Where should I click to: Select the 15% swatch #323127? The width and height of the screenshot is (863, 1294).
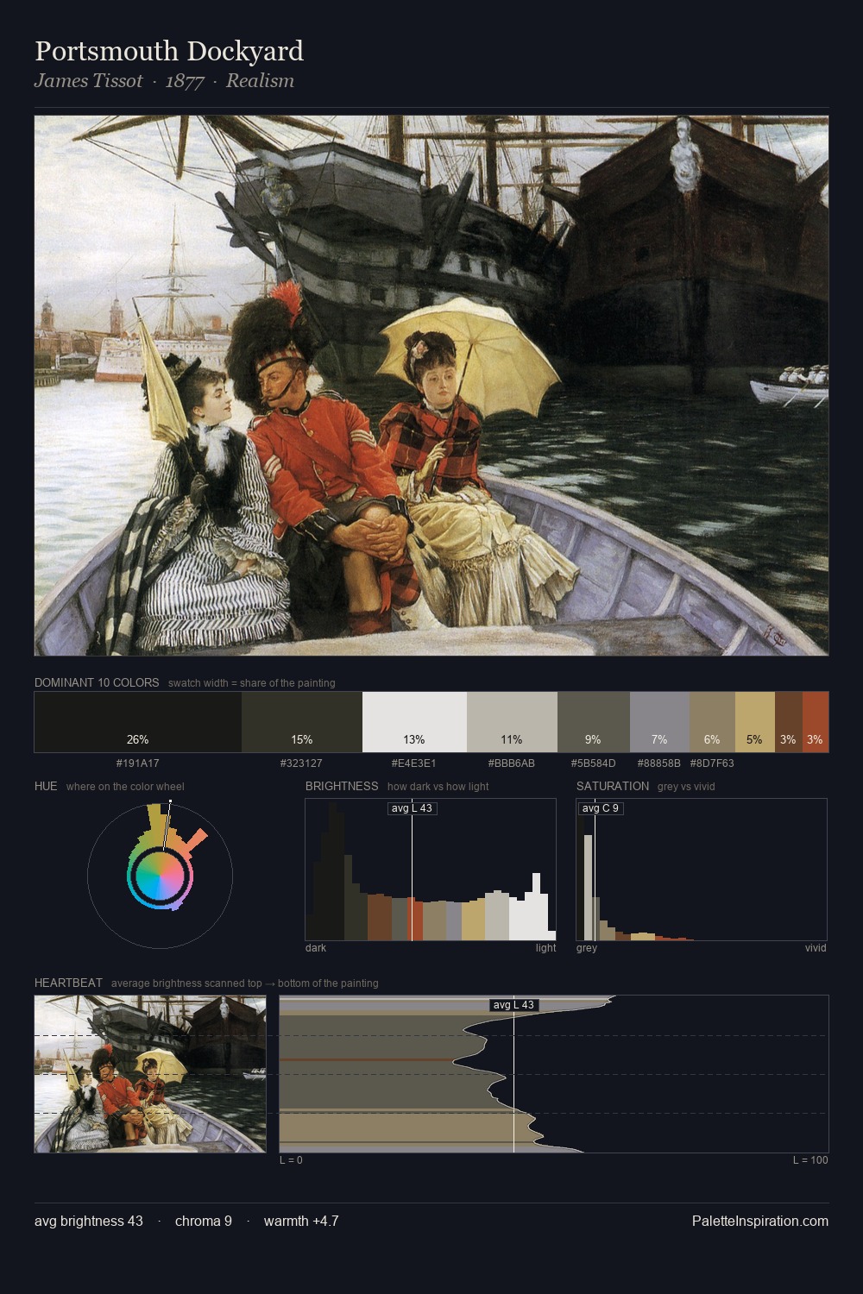tap(301, 722)
